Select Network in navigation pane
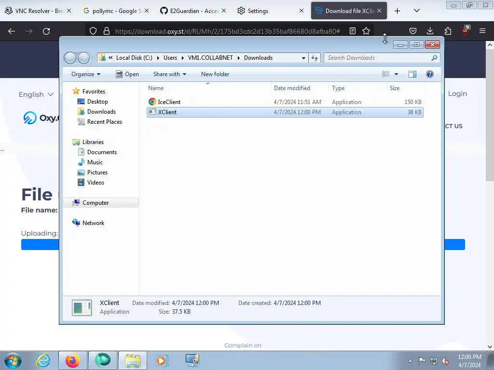The height and width of the screenshot is (370, 494). pos(93,223)
